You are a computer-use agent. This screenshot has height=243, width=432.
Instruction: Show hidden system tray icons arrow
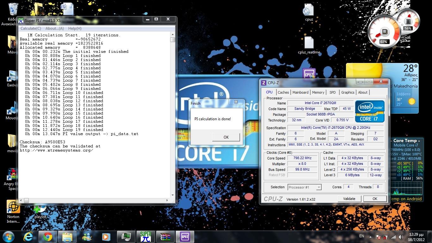coord(370,236)
